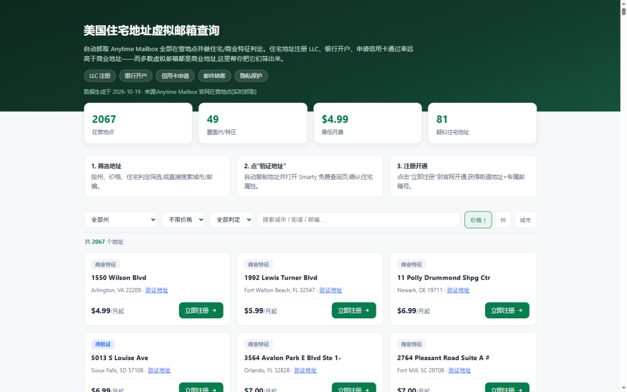Viewport: 627px width, 392px height.
Task: Click the 共 2067 个地址 result count
Action: pyautogui.click(x=104, y=242)
